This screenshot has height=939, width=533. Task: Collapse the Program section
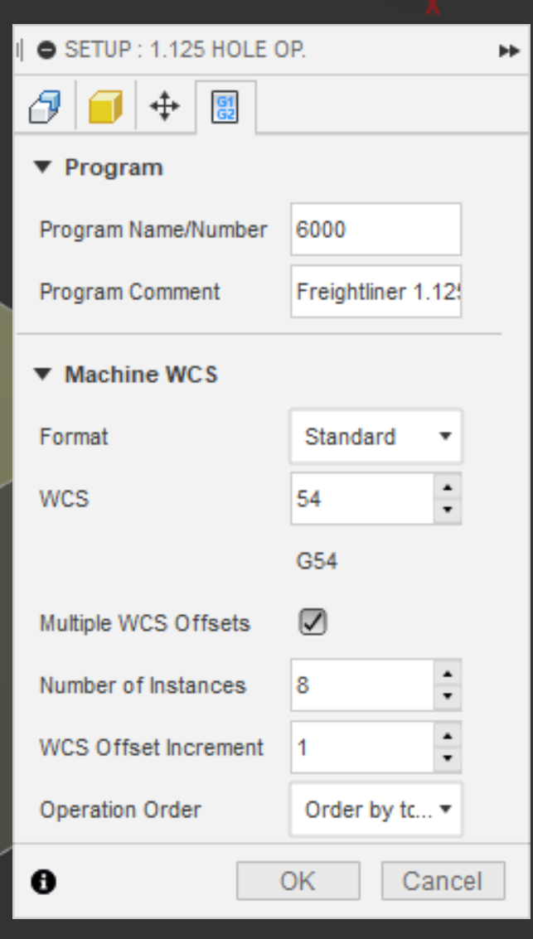(43, 167)
